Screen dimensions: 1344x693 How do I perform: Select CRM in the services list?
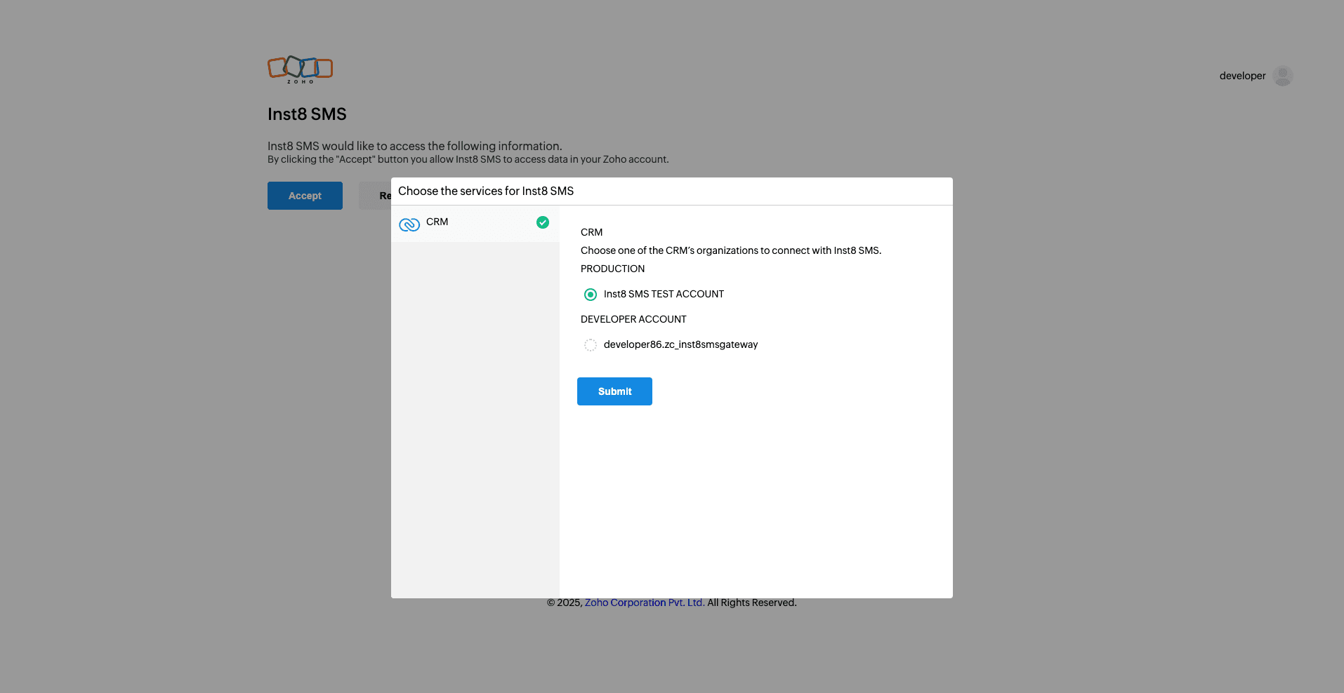tap(475, 224)
